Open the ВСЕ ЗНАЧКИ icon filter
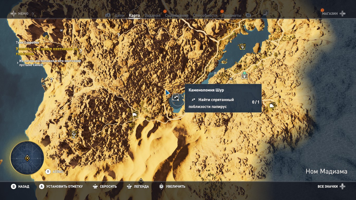The image size is (356, 200). [x=328, y=186]
